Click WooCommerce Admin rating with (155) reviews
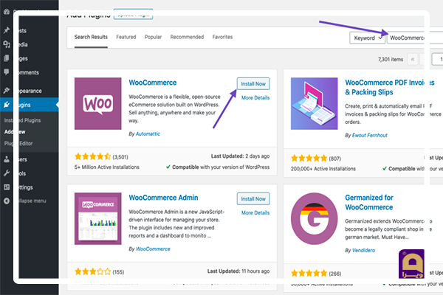Viewport: 443px width, 295px height. (x=99, y=272)
